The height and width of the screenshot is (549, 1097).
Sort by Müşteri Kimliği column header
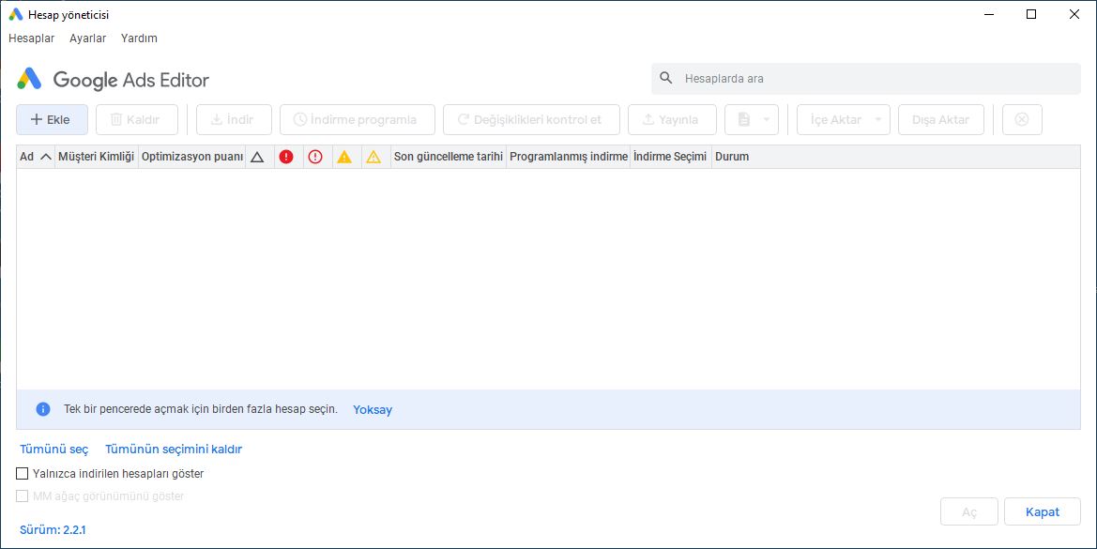(97, 157)
